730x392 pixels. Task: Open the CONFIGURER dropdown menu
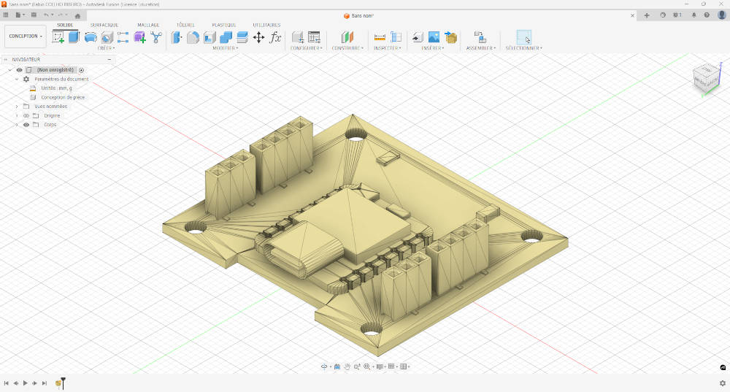(307, 48)
